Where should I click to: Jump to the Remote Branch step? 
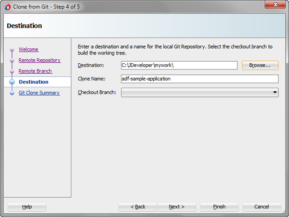click(35, 71)
